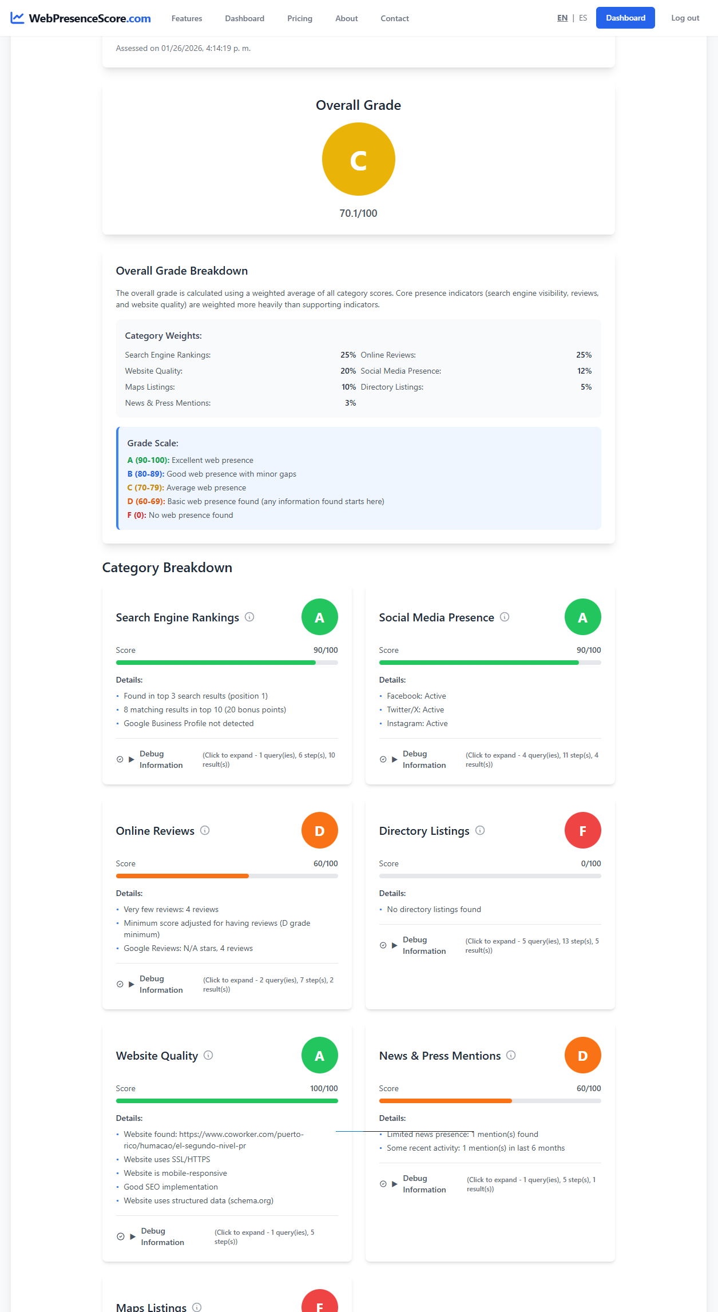Click the info icon next to Directory Listings
This screenshot has width=718, height=1312.
pos(480,831)
